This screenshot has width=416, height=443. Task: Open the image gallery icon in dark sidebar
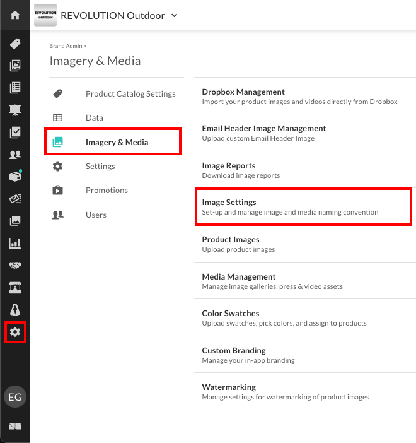(x=15, y=221)
